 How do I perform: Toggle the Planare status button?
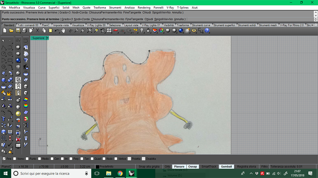coord(179,167)
